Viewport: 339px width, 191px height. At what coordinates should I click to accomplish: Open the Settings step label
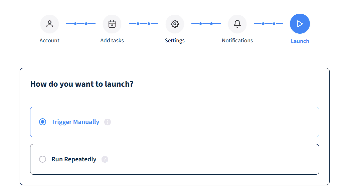click(175, 41)
